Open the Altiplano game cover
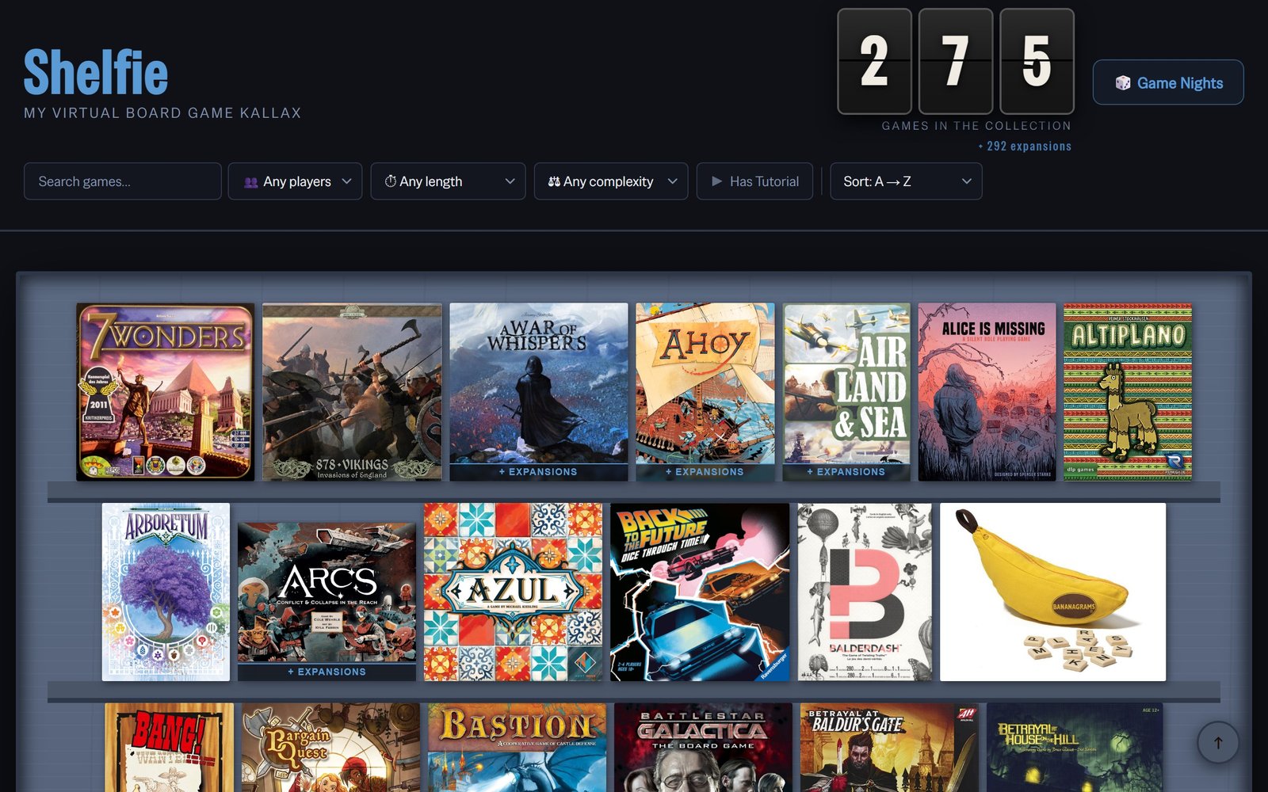This screenshot has width=1268, height=792. [x=1128, y=392]
